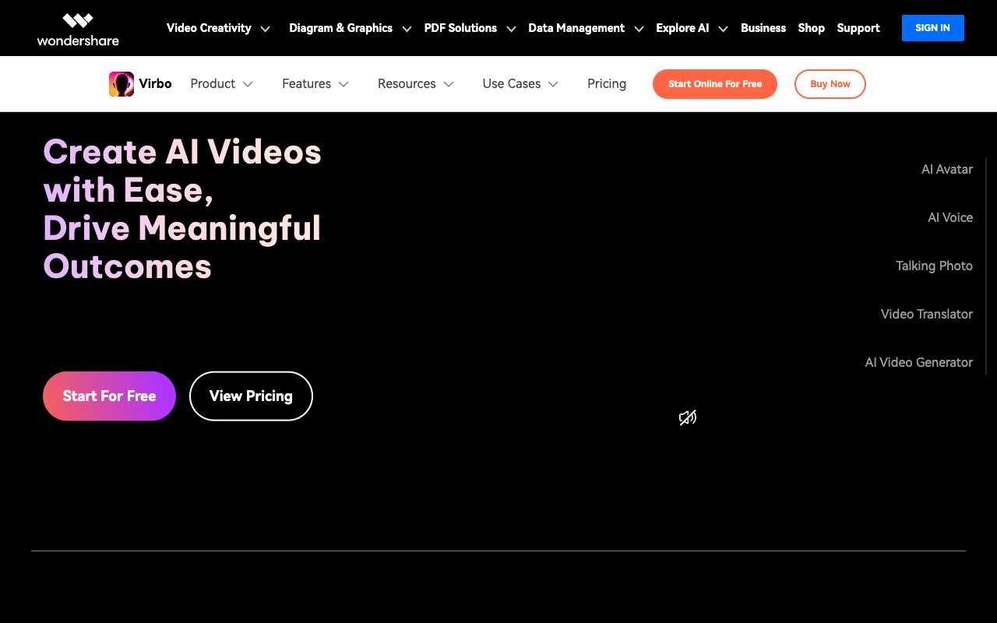Expand the Diagram & Graphics chevron
This screenshot has width=997, height=623.
(407, 29)
